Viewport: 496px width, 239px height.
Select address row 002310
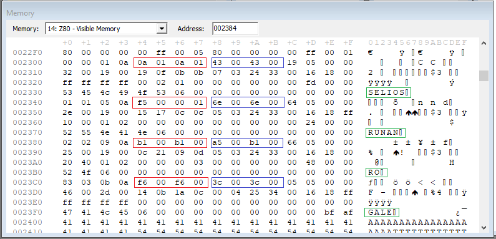27,72
